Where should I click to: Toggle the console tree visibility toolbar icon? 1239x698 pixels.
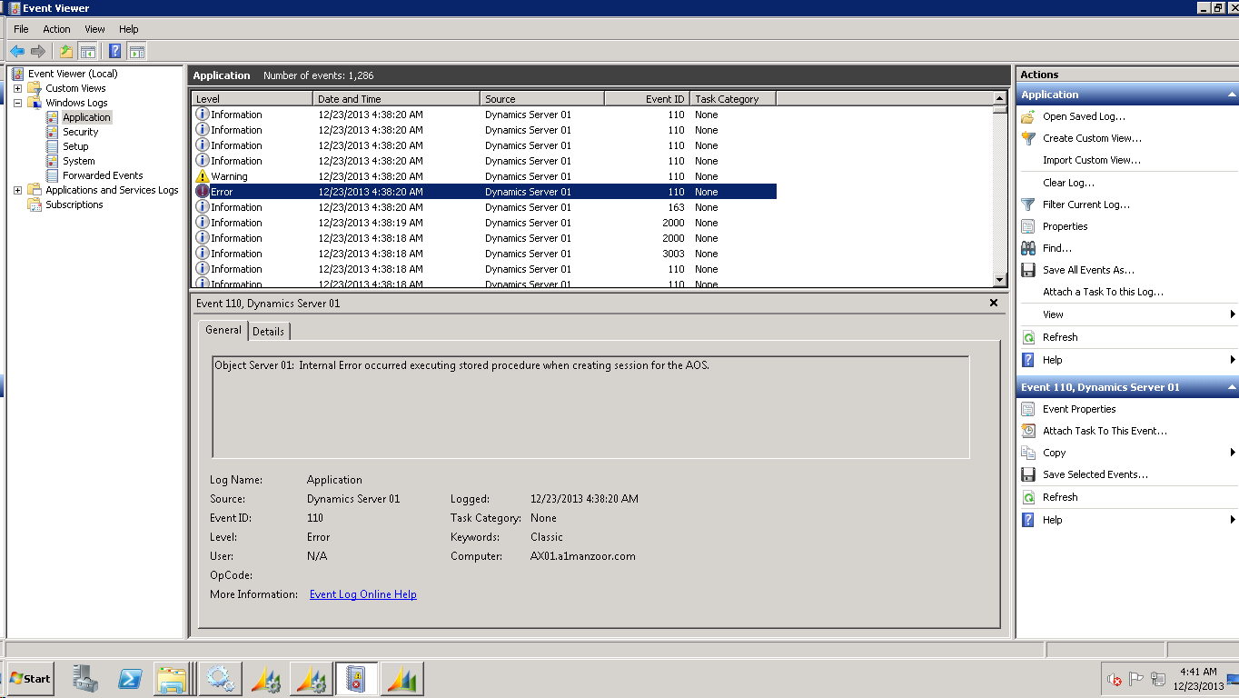click(90, 51)
